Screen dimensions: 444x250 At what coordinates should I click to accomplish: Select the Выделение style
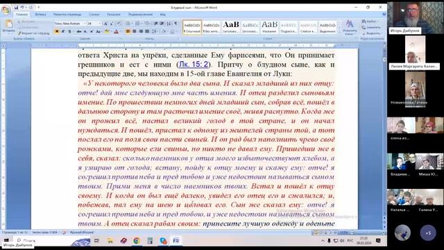point(327,27)
